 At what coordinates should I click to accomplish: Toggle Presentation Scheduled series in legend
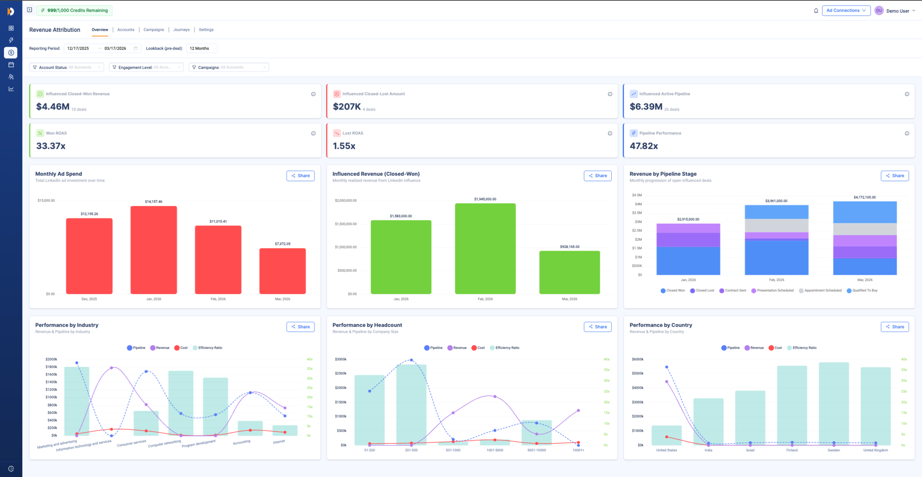(772, 290)
